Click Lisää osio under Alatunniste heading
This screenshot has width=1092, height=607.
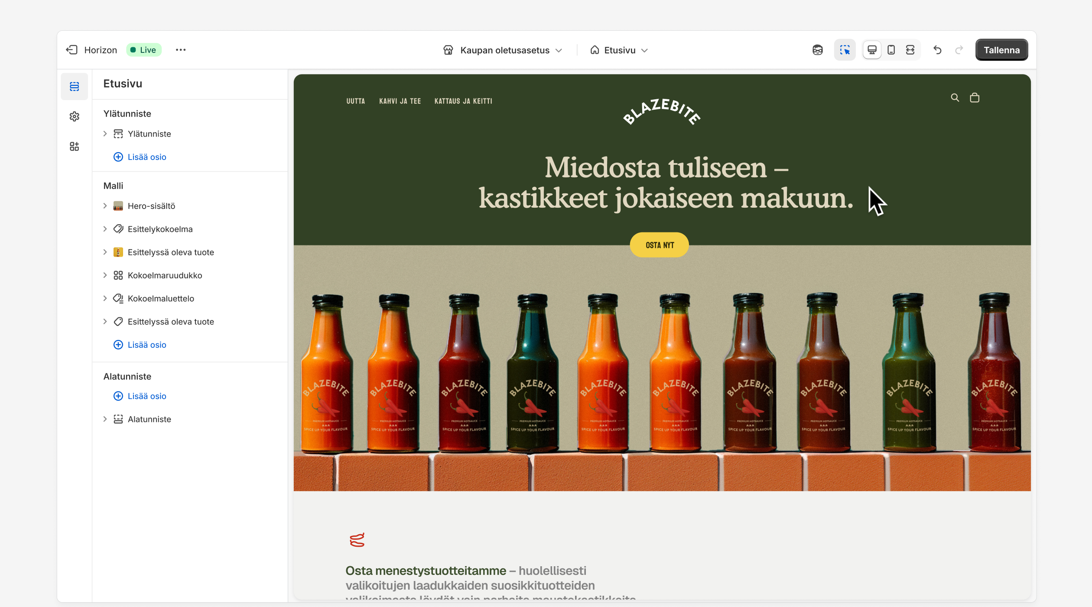coord(140,396)
